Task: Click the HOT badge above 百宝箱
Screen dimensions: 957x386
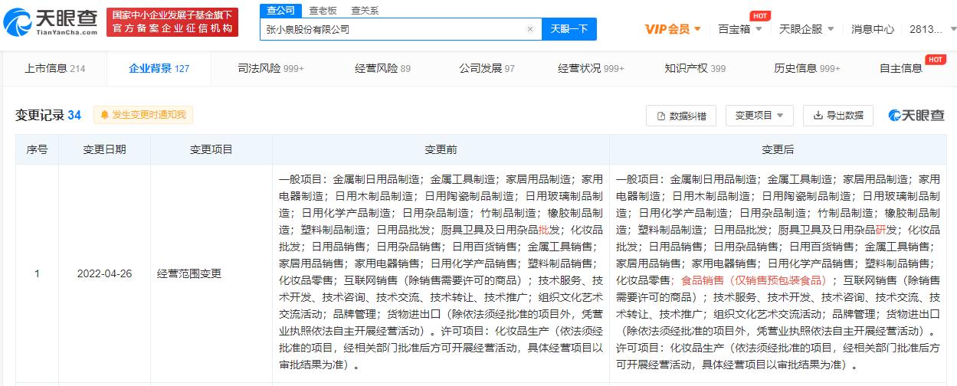Action: [x=760, y=15]
